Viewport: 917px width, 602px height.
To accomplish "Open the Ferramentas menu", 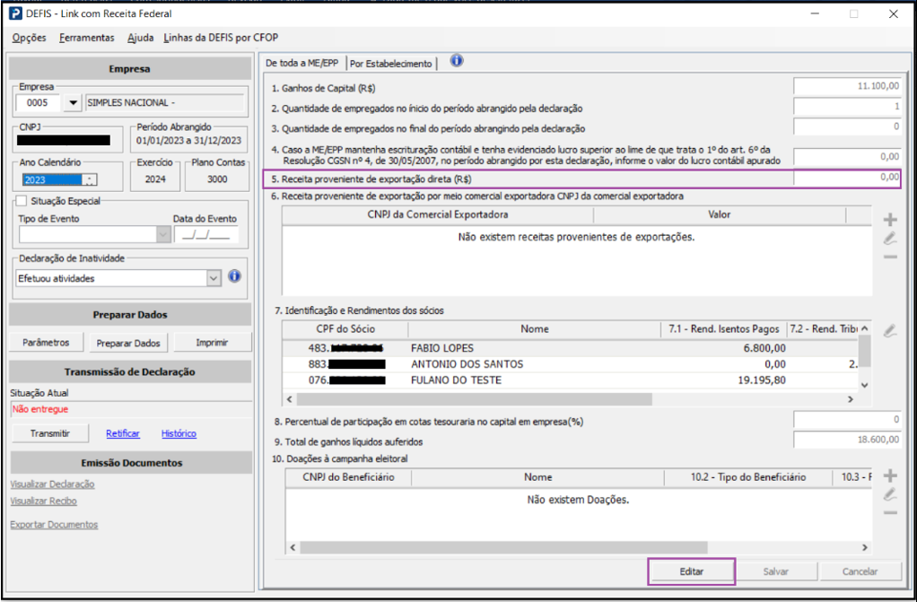I will (87, 38).
